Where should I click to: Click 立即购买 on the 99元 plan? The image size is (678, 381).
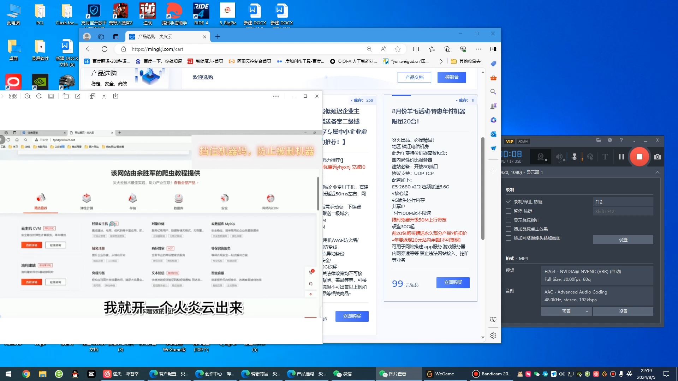tap(453, 283)
